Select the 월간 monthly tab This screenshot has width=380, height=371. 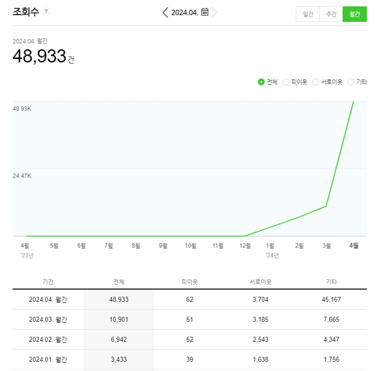(x=354, y=14)
